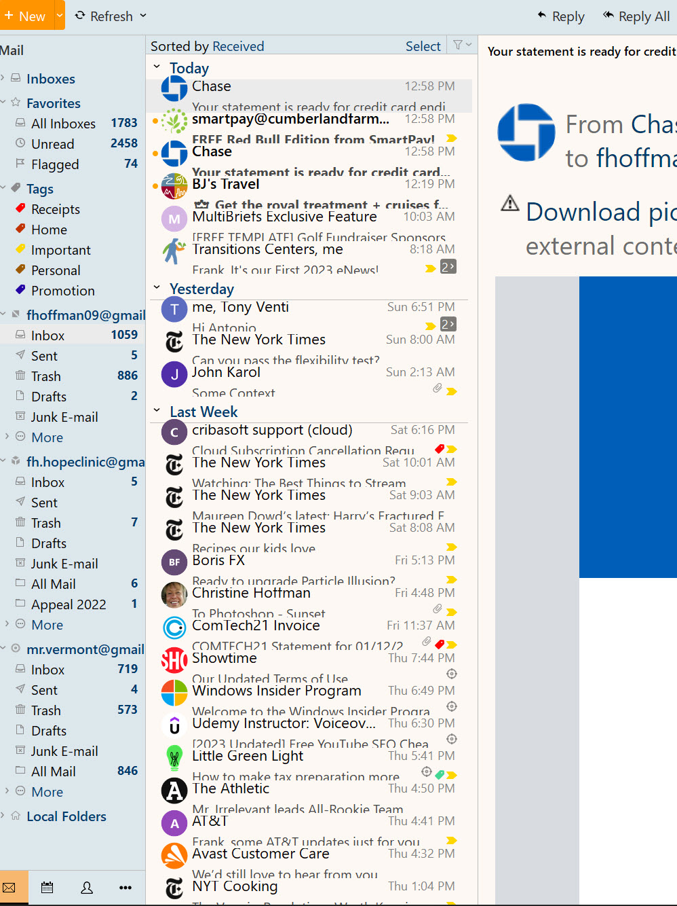Open the Calendar view icon
Image resolution: width=677 pixels, height=906 pixels.
pyautogui.click(x=47, y=888)
